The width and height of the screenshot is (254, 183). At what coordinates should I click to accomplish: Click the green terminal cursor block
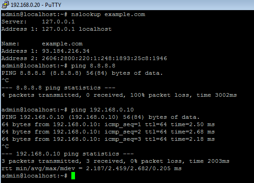73,176
